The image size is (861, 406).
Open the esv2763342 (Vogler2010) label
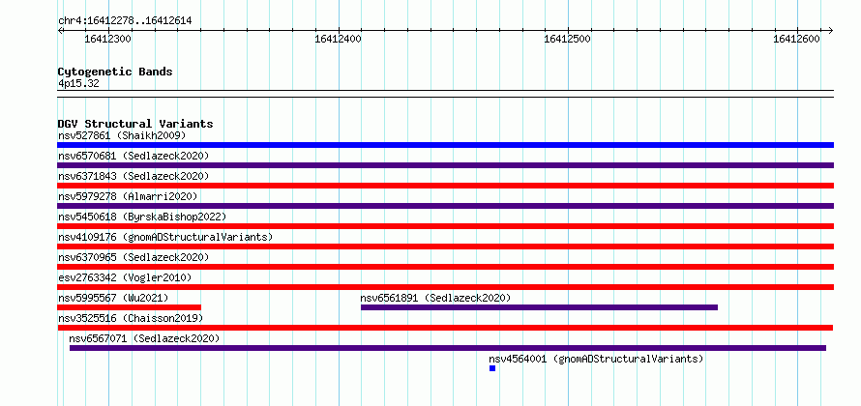(125, 277)
